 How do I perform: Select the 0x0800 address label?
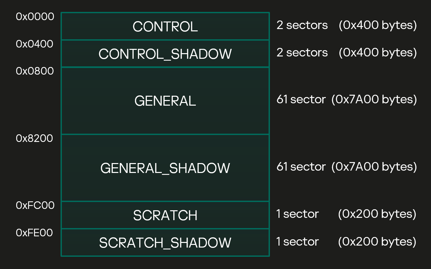(x=35, y=71)
